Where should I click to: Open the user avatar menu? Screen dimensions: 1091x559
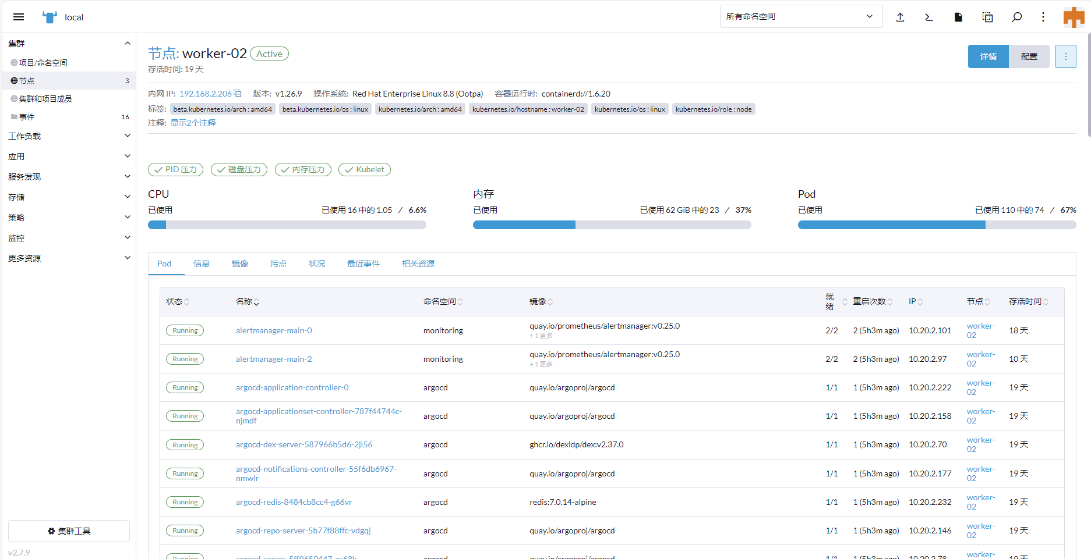click(1074, 17)
